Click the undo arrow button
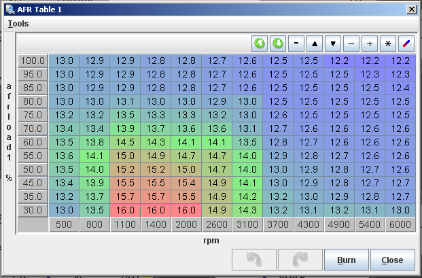 [x=254, y=260]
